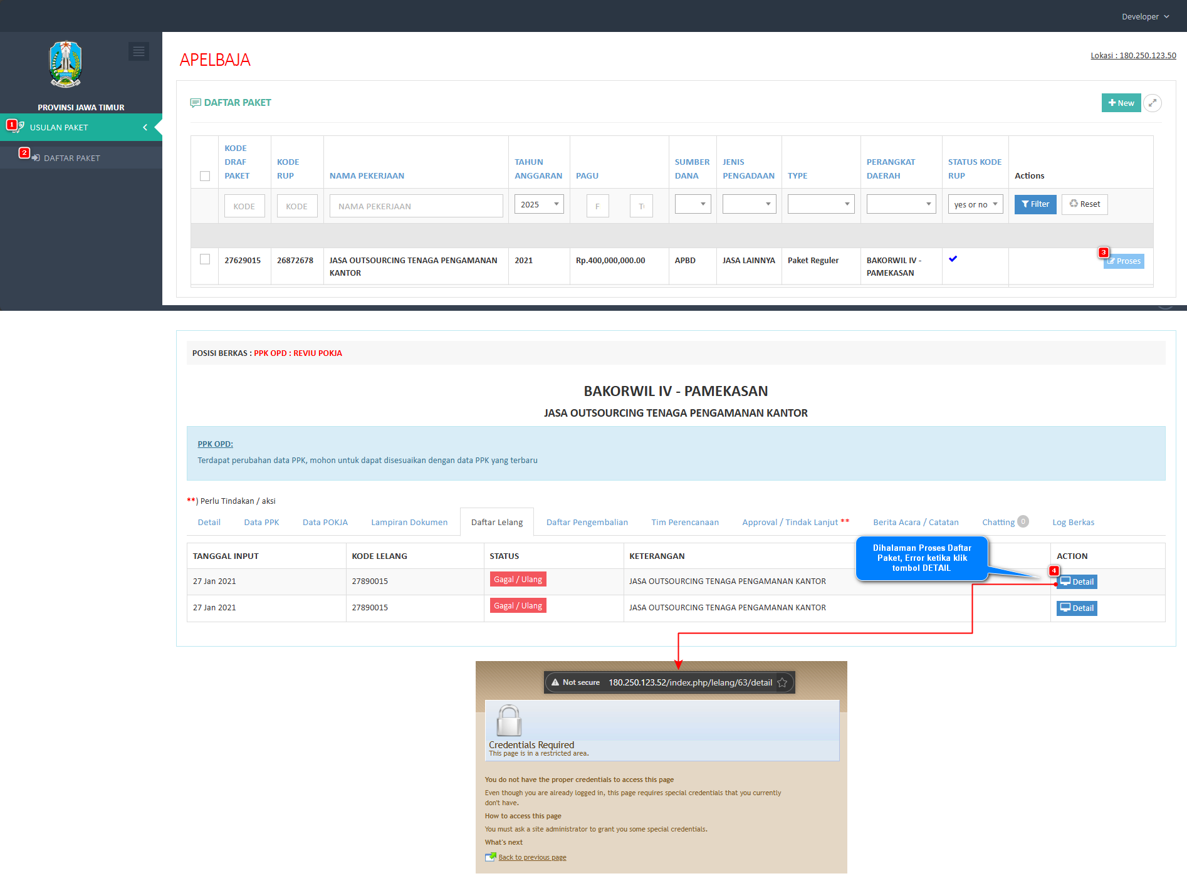Open the Tahun Anggaran 2025 dropdown
Viewport: 1187px width, 876px height.
(538, 204)
